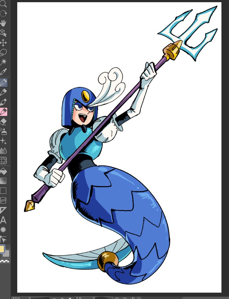The width and height of the screenshot is (229, 299).
Task: Select the Pencil tool below the pen
Action: (3, 92)
